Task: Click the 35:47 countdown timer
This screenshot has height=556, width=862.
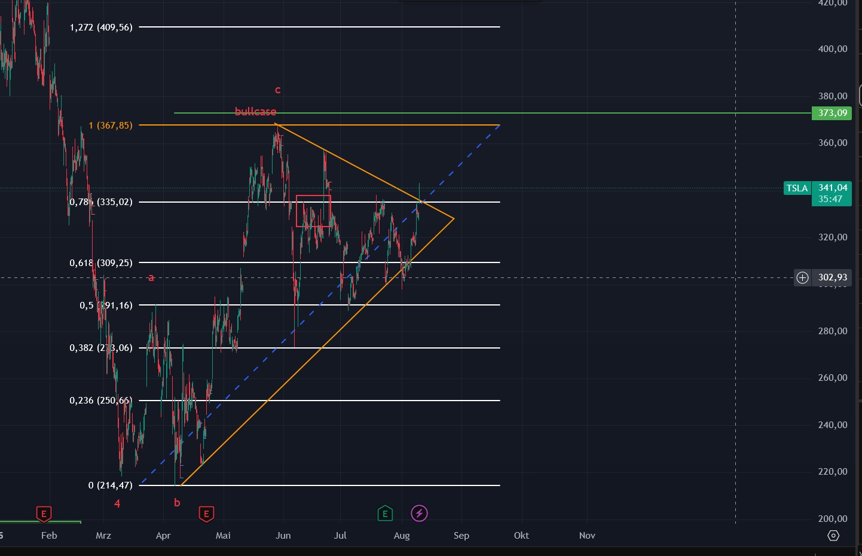Action: point(830,199)
